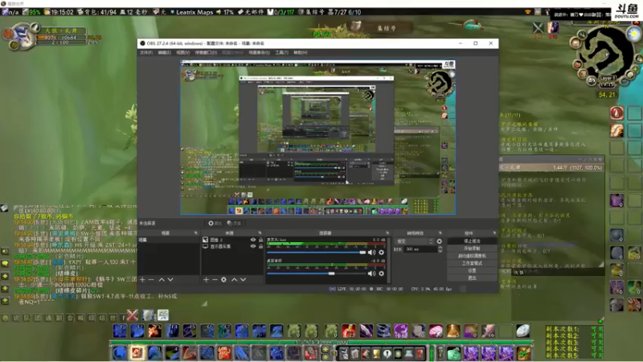Add a source with the plus icon
Screen dimensions: 643x362
(x=206, y=279)
